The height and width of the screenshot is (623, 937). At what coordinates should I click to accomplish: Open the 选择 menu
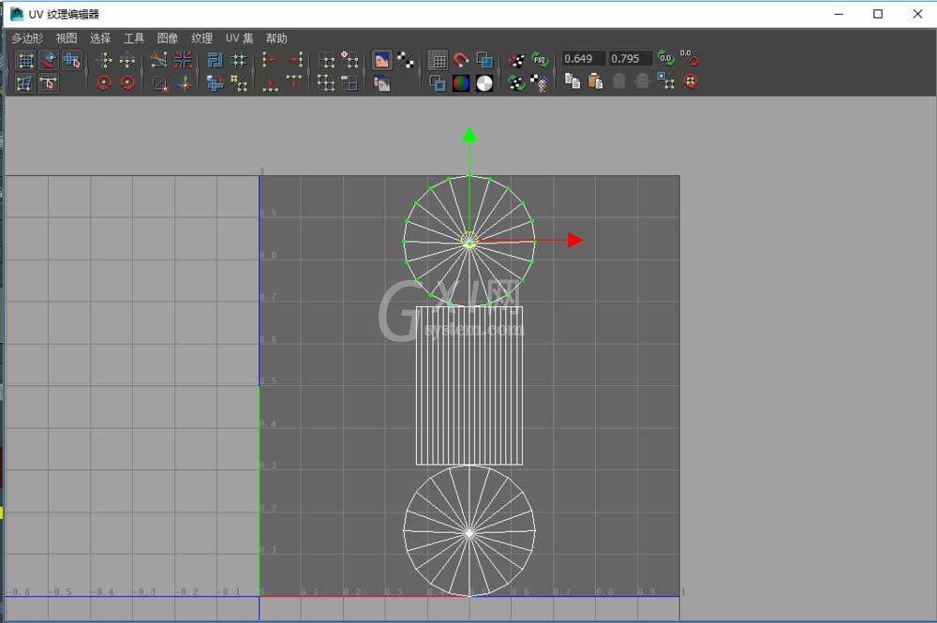click(x=100, y=38)
